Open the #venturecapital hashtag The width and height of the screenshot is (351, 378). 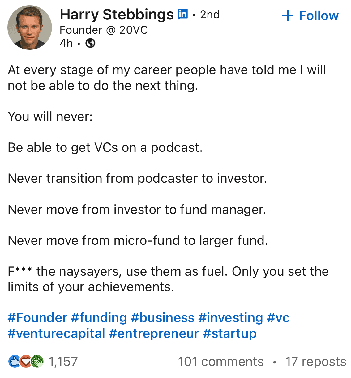pyautogui.click(x=56, y=333)
